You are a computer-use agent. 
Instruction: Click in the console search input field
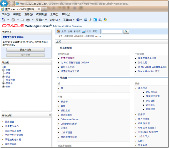pos(112,32)
